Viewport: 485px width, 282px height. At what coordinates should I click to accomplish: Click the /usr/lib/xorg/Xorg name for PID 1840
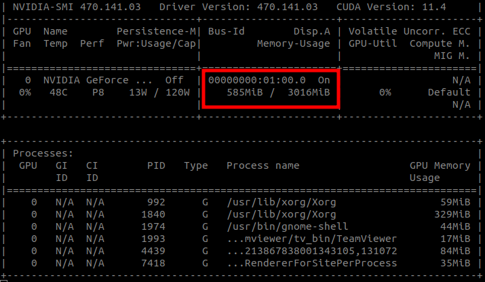281,215
